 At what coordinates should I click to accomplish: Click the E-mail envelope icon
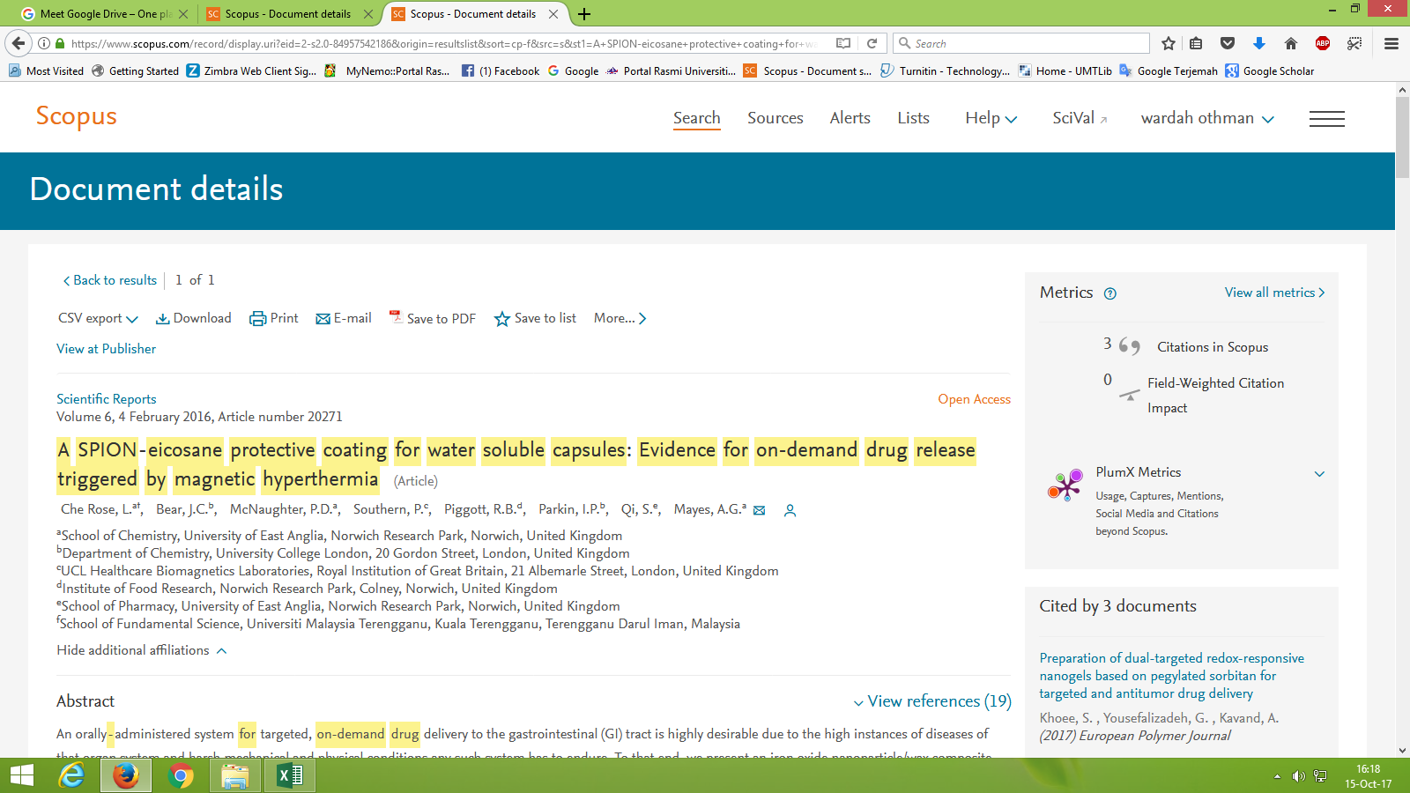point(323,319)
